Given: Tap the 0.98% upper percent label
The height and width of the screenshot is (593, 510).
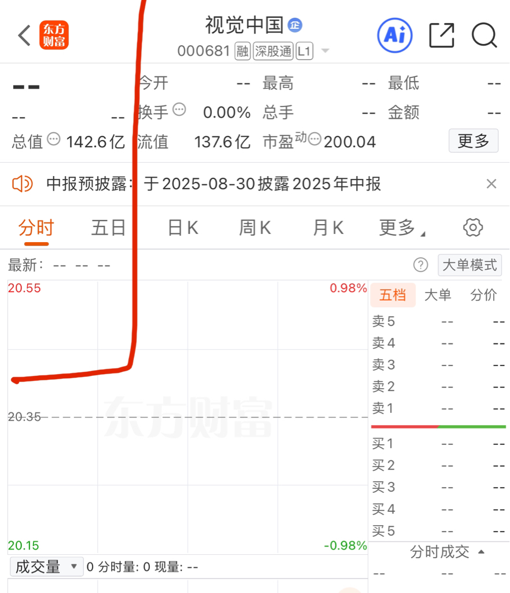Looking at the screenshot, I should [348, 288].
